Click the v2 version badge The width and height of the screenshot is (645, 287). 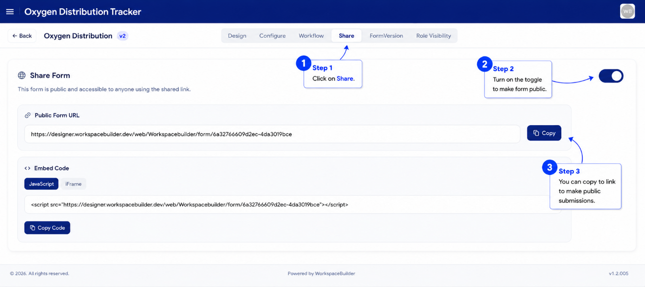(122, 36)
